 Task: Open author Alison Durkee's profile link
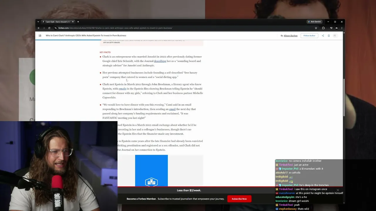pyautogui.click(x=291, y=36)
